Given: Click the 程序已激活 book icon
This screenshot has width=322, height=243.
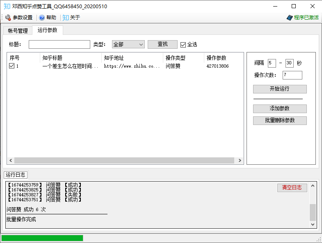Looking at the screenshot, I should tap(290, 18).
